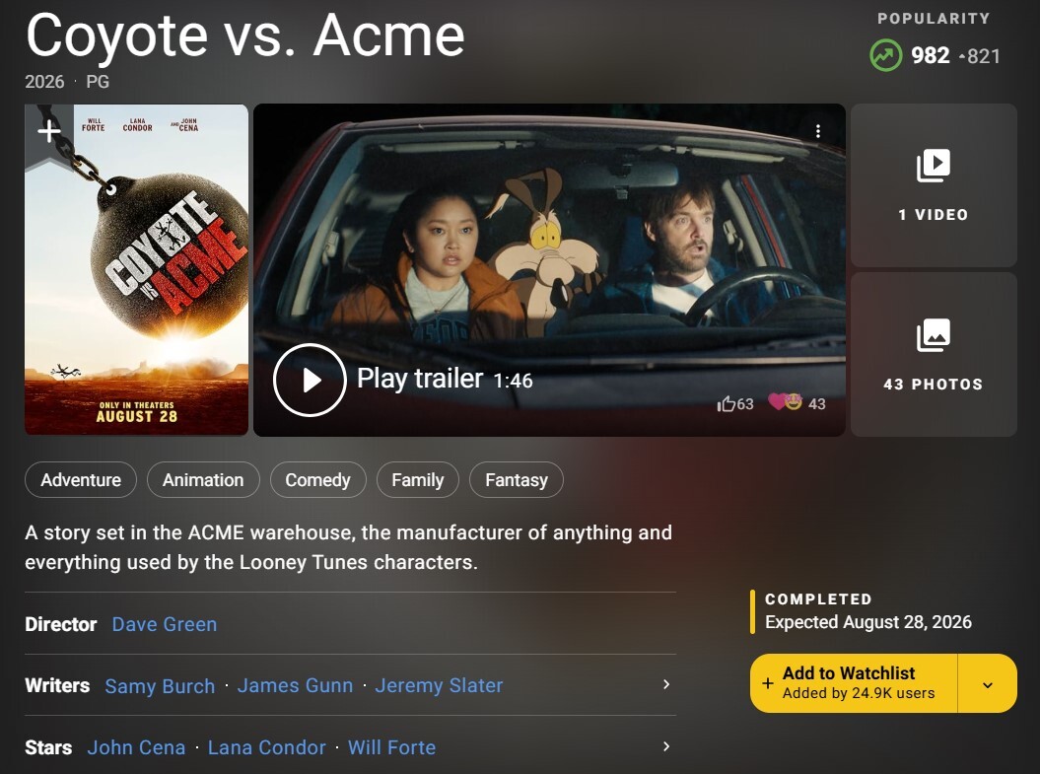The width and height of the screenshot is (1040, 774).
Task: Expand the Stars row chevron
Action: tap(666, 746)
